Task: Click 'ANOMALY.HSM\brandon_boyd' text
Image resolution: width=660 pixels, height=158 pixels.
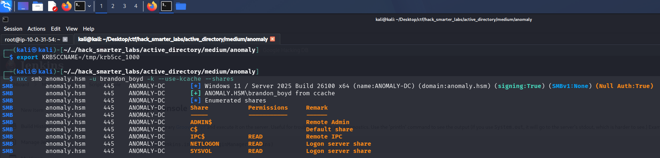Action: 248,93
